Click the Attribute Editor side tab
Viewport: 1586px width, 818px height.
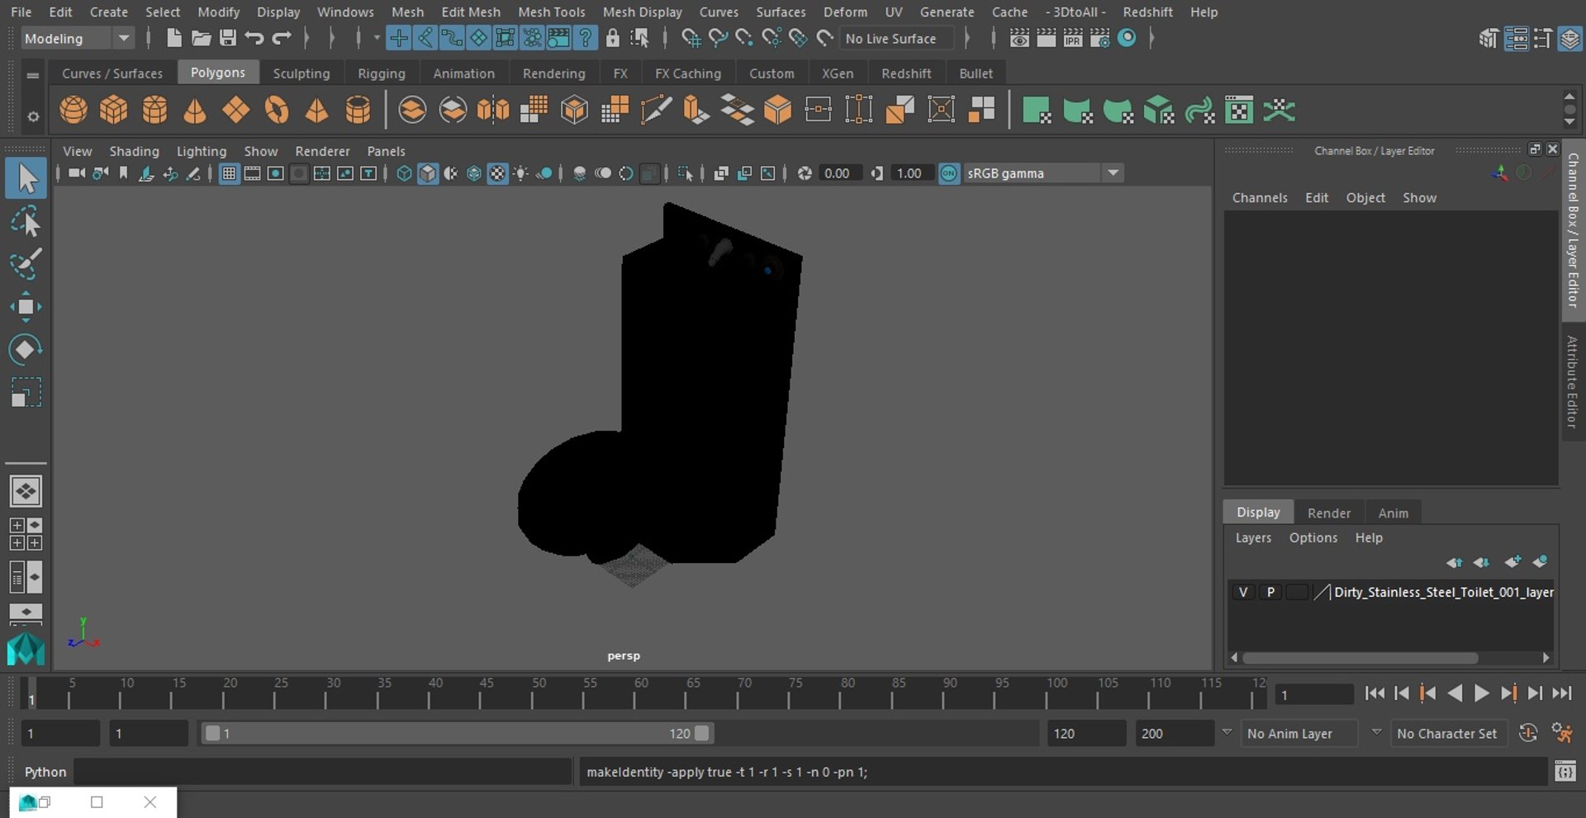coord(1573,381)
